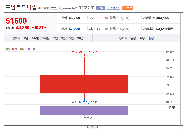
Task: Select the 1년 line chart tab
Action: [x=55, y=38]
